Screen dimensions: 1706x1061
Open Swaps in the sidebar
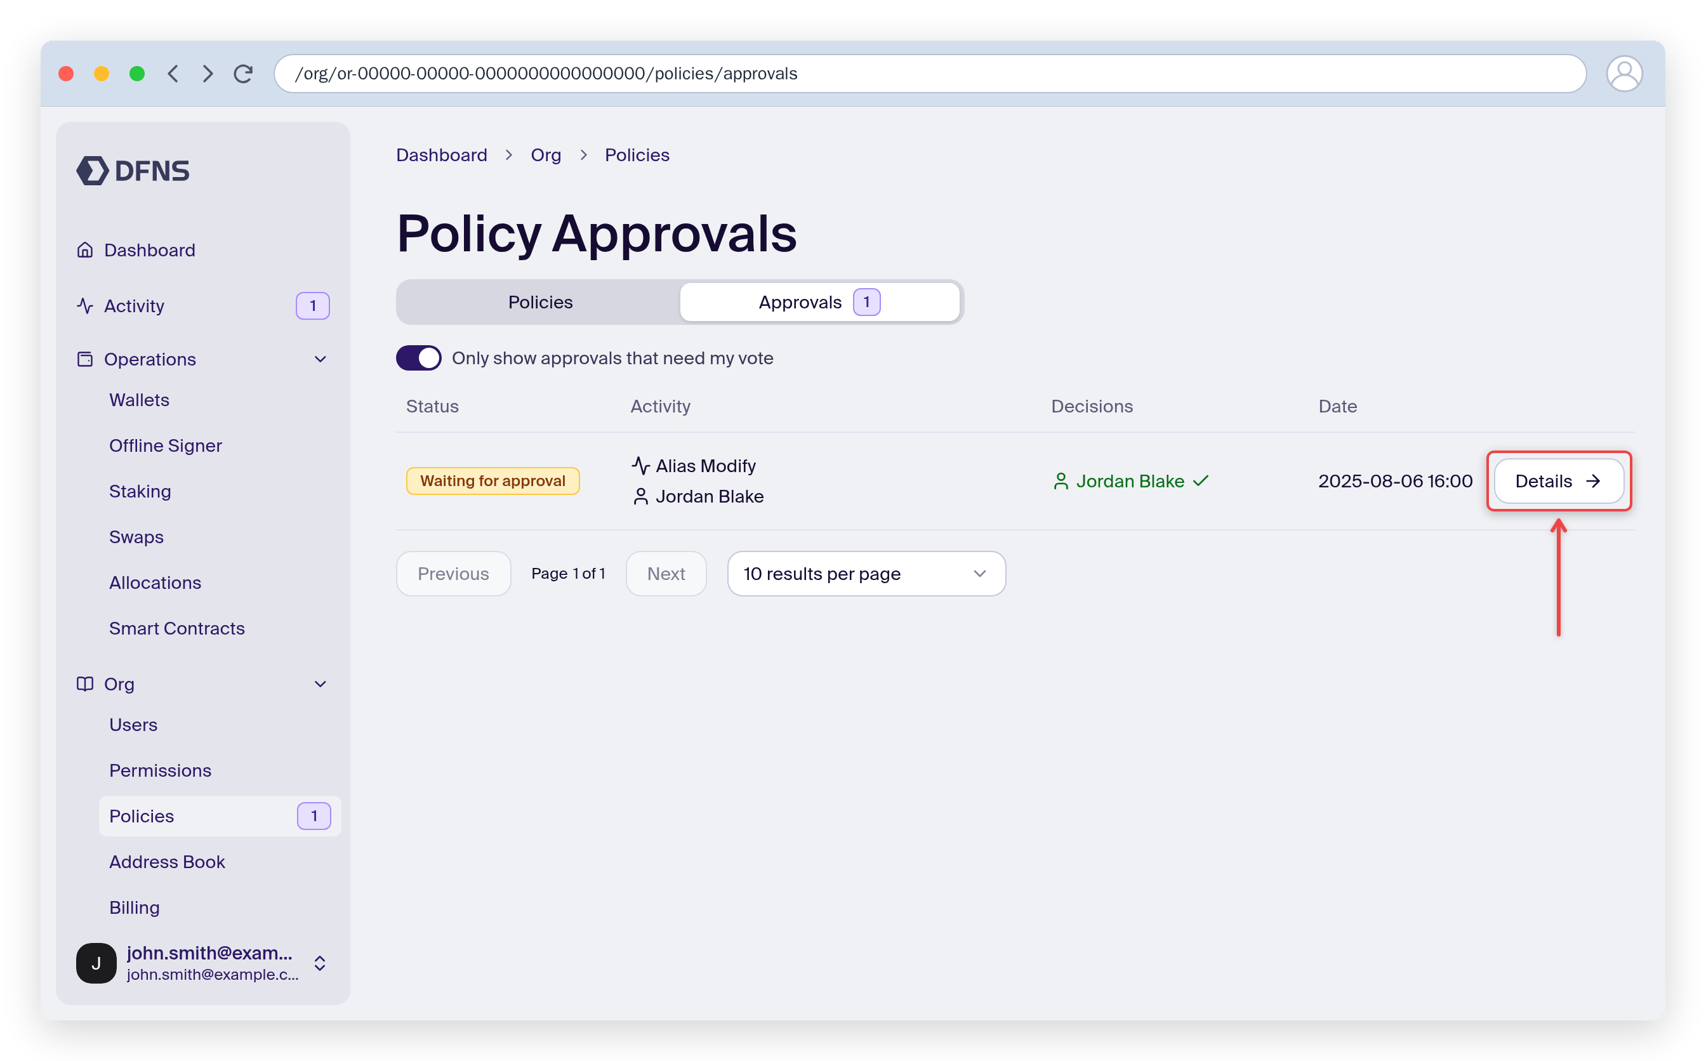point(136,537)
